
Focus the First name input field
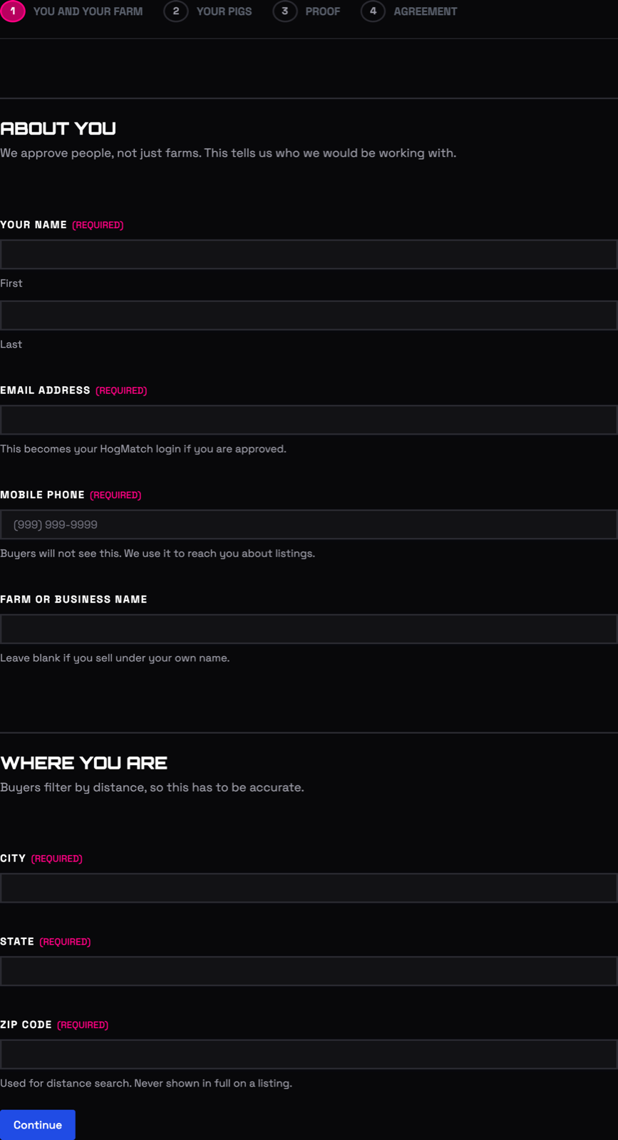click(309, 254)
